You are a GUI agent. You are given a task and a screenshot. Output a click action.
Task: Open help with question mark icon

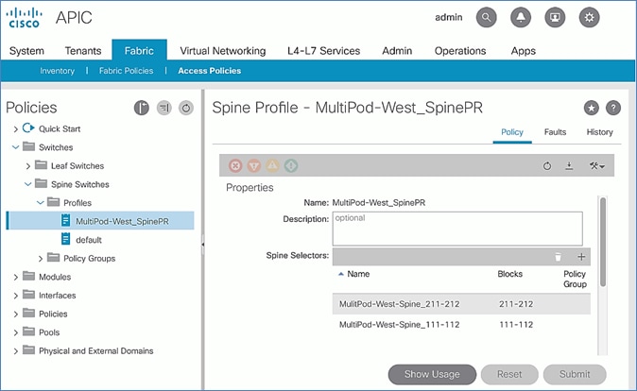point(613,108)
